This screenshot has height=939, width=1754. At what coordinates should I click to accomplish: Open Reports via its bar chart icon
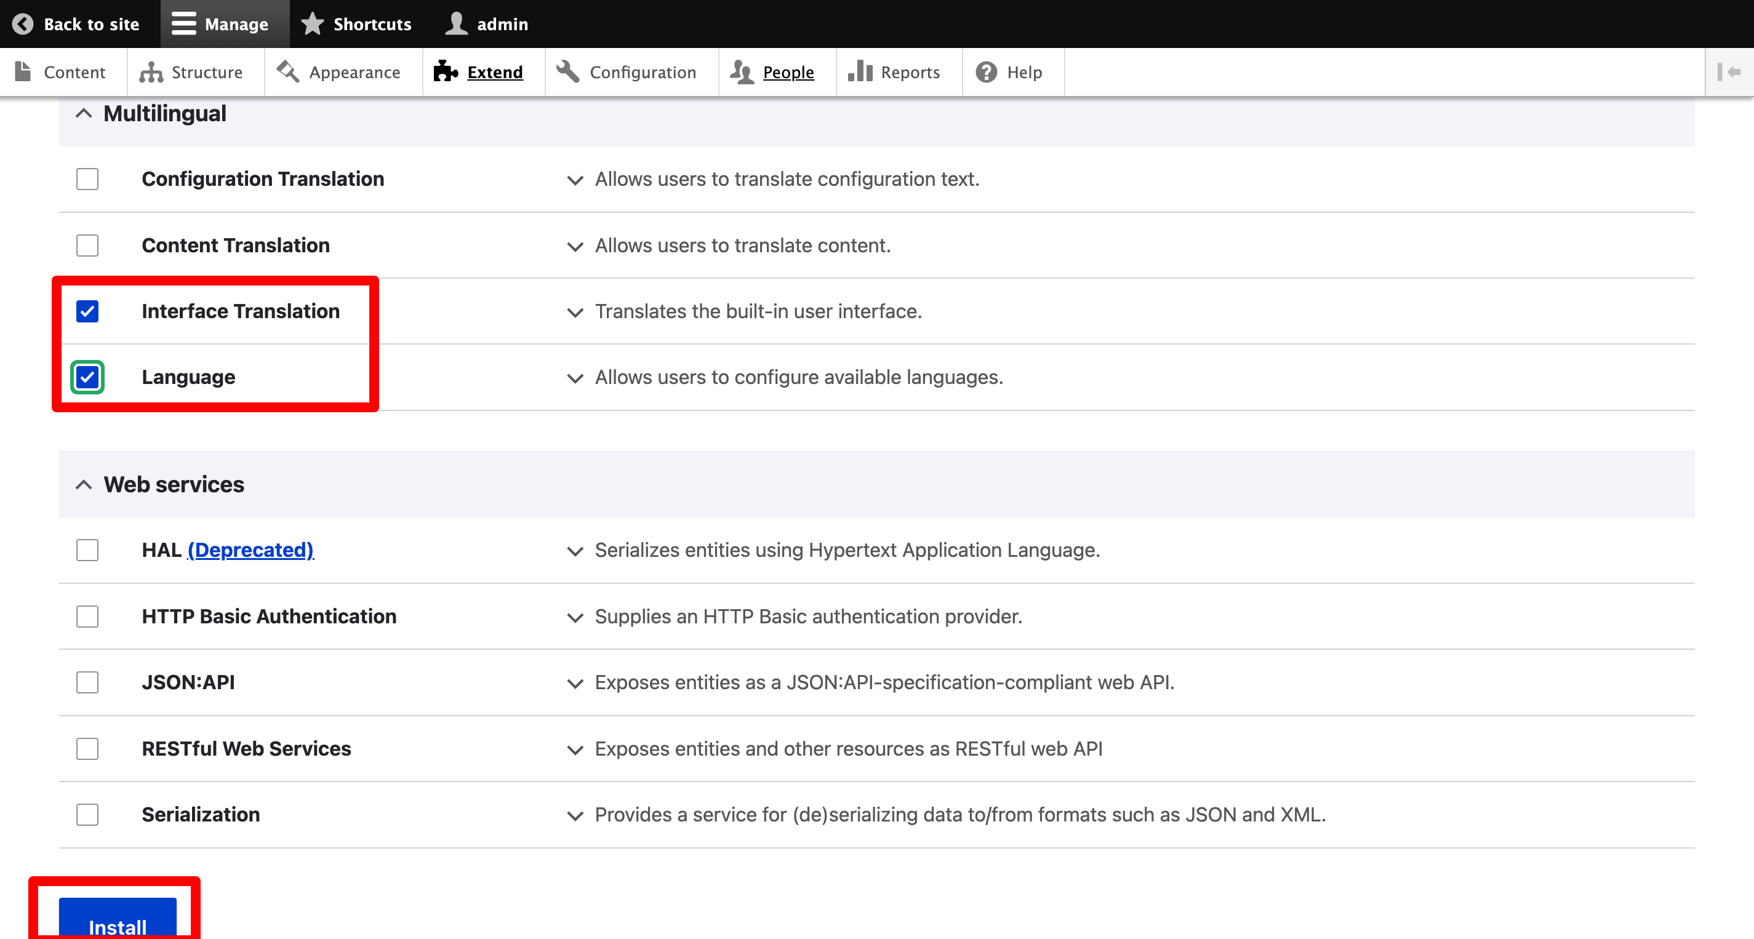[860, 71]
